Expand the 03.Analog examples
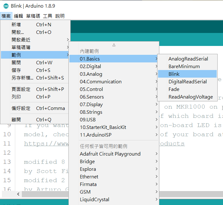The width and height of the screenshot is (223, 205). click(114, 74)
